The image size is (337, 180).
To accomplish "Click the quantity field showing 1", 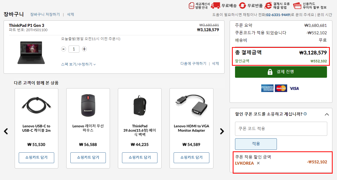I will pos(74,49).
